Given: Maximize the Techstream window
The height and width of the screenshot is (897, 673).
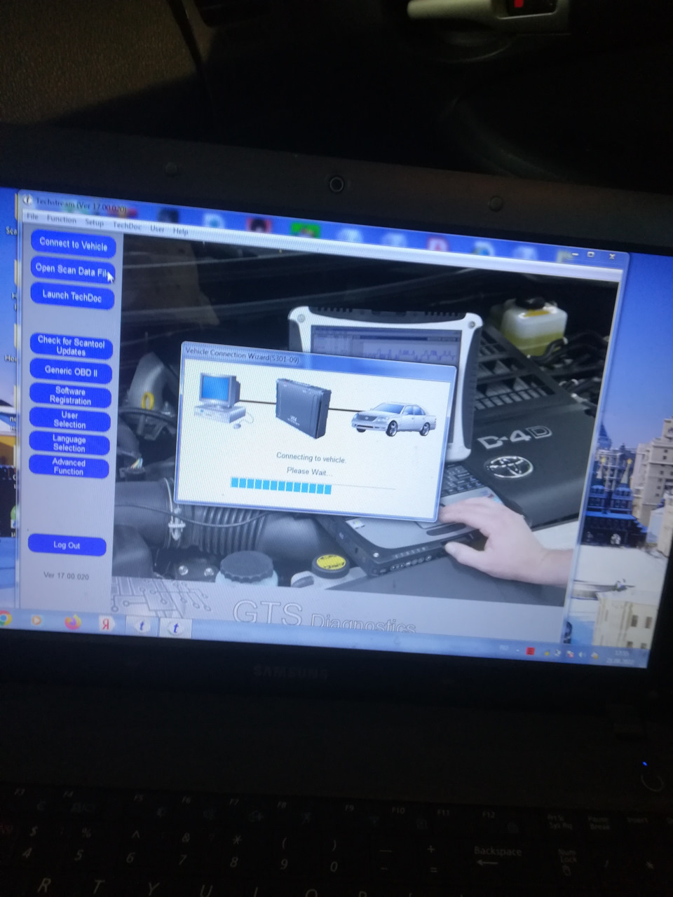Looking at the screenshot, I should 591,255.
